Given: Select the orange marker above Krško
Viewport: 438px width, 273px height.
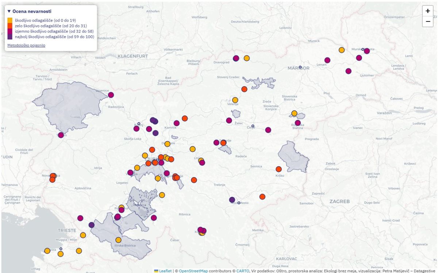Looking at the screenshot, I should point(278,169).
